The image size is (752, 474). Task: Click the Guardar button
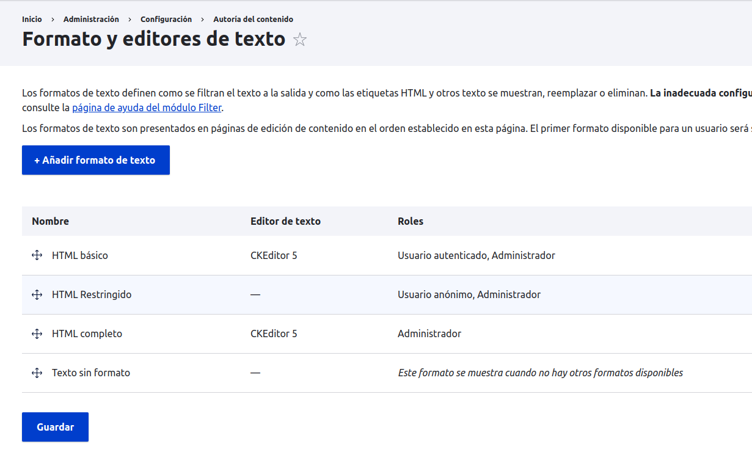click(x=55, y=427)
